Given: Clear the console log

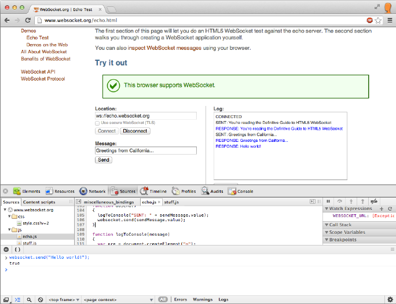Looking at the screenshot, I should click(41, 300).
